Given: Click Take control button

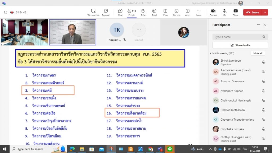Looking at the screenshot, I should coord(93,12).
